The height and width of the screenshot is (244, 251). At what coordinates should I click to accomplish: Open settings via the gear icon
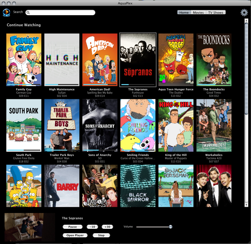pos(244,12)
